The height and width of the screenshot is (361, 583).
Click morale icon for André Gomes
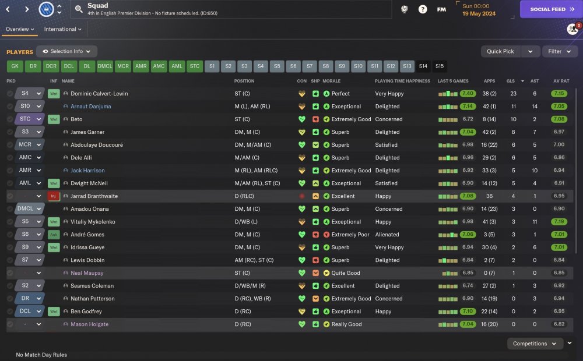point(326,234)
